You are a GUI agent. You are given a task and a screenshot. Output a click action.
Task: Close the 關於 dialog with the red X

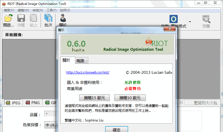[170, 29]
